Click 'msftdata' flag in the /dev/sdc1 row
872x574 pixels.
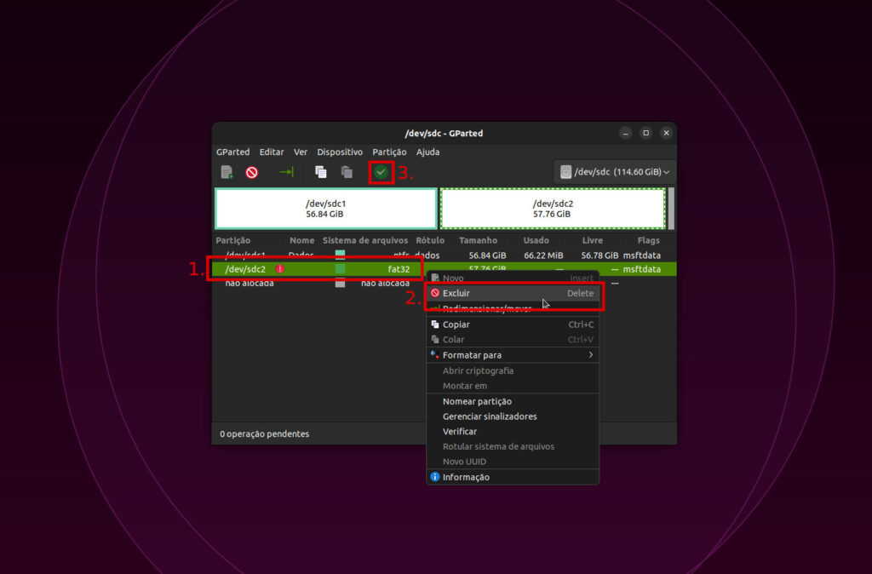642,255
